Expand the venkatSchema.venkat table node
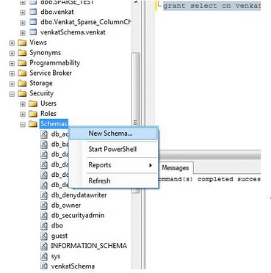Image resolution: width=271 pixels, height=273 pixels. [23, 33]
